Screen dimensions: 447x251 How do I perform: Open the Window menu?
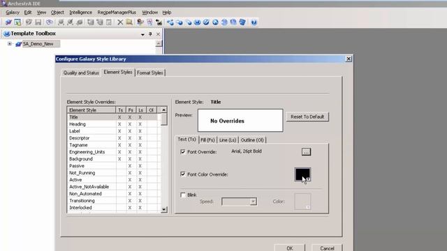click(149, 13)
